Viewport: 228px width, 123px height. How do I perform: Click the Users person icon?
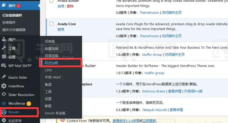4,39
